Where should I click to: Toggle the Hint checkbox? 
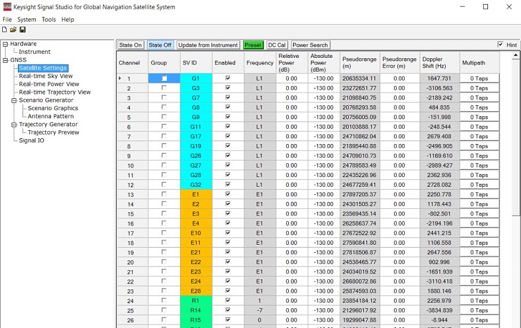500,45
